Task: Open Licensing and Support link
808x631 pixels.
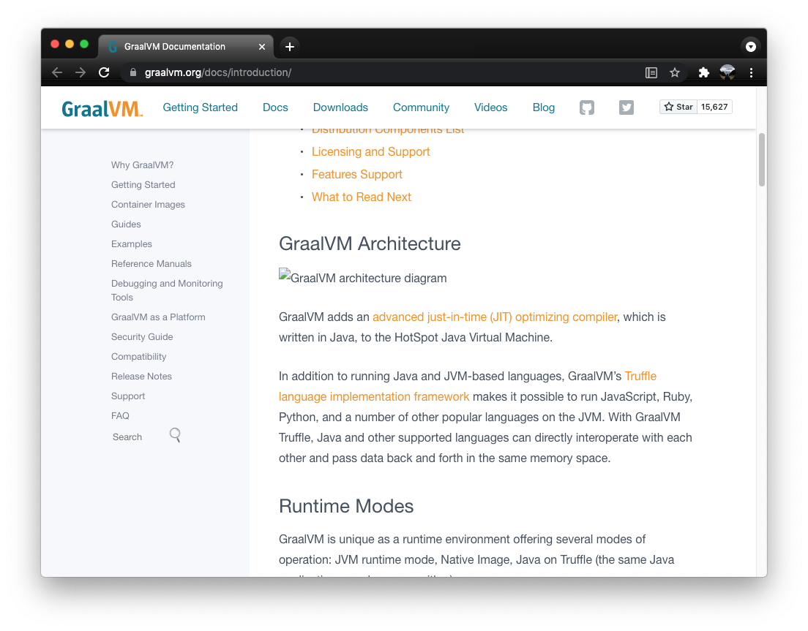Action: pos(370,152)
